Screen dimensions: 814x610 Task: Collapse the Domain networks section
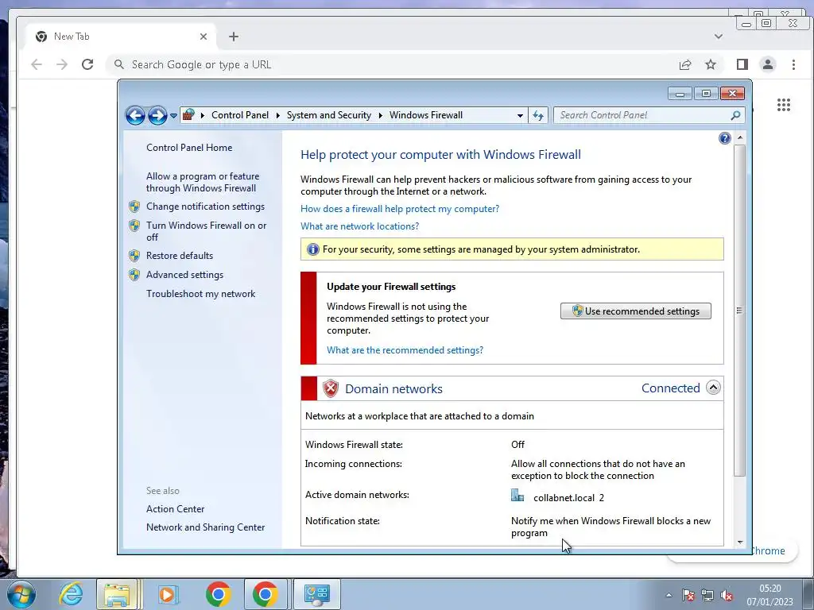point(713,388)
